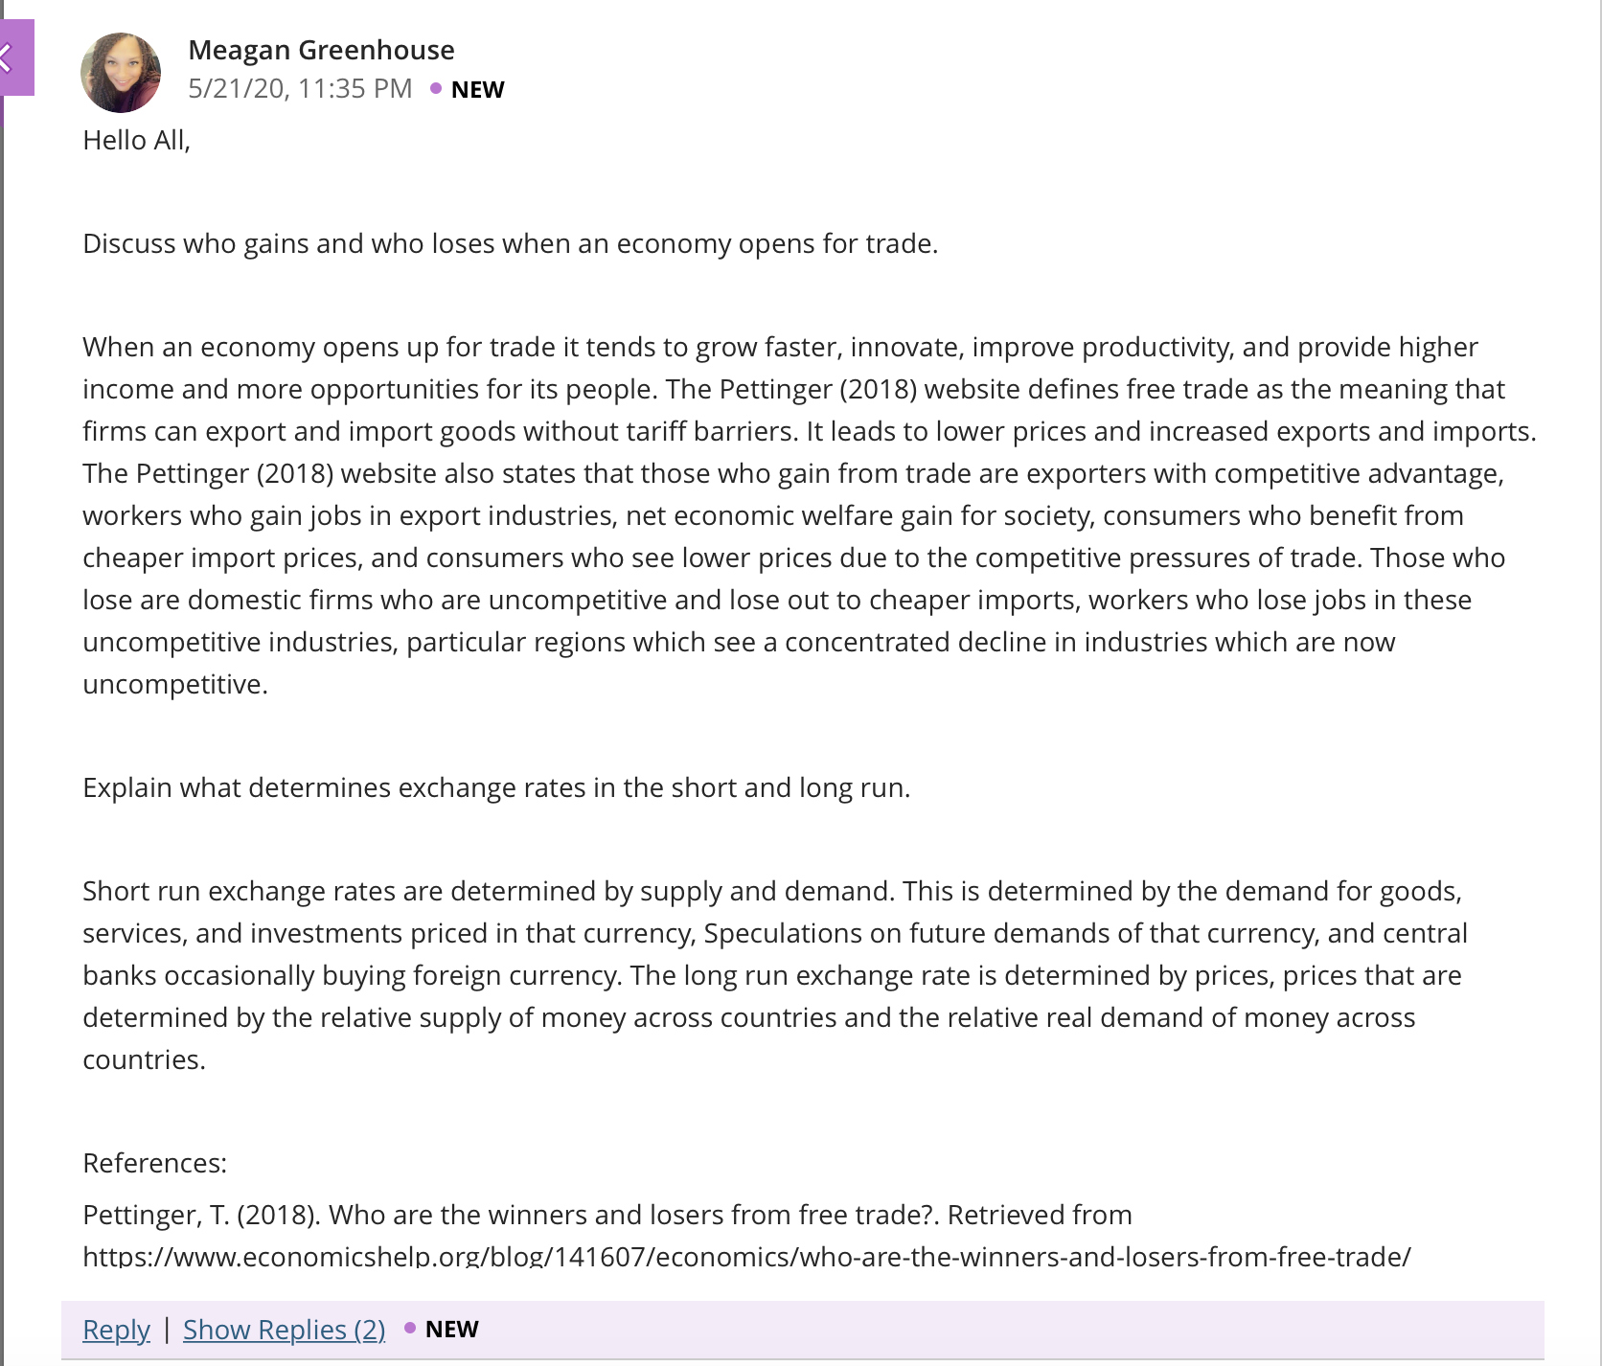
Task: Click the purple dot in the reply bar
Action: (410, 1328)
